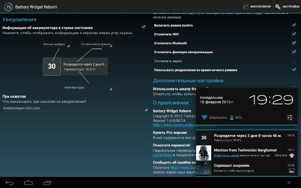Toggle battery info in status bar checkbox
This screenshot has width=301, height=188.
point(143,27)
